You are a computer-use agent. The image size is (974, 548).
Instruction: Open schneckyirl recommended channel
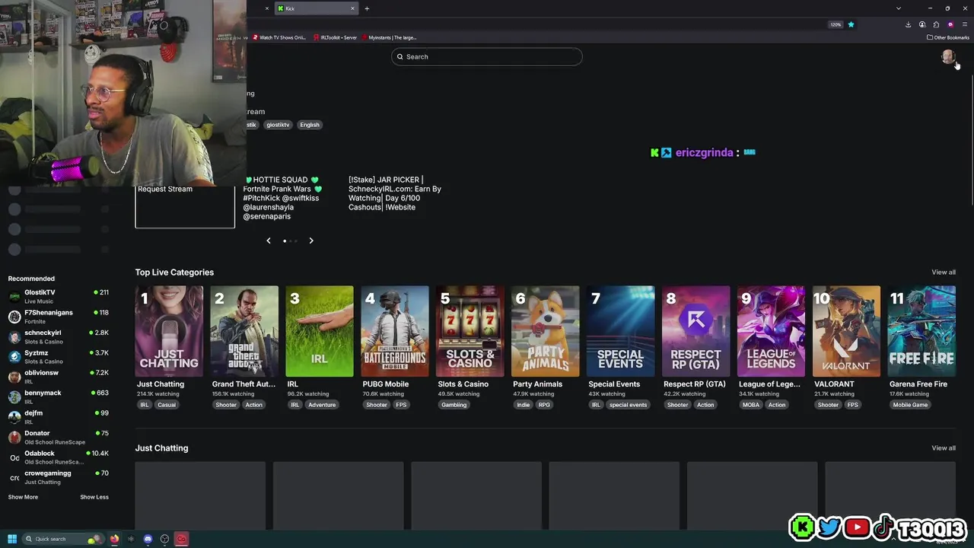click(x=59, y=336)
